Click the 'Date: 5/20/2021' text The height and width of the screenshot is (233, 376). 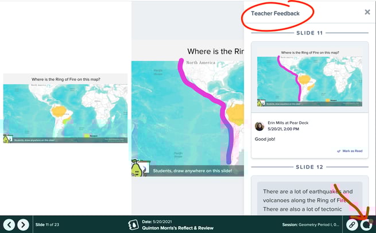[157, 222]
